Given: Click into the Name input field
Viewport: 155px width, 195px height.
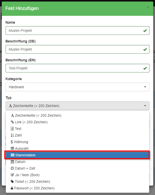Looking at the screenshot, I should [73, 31].
